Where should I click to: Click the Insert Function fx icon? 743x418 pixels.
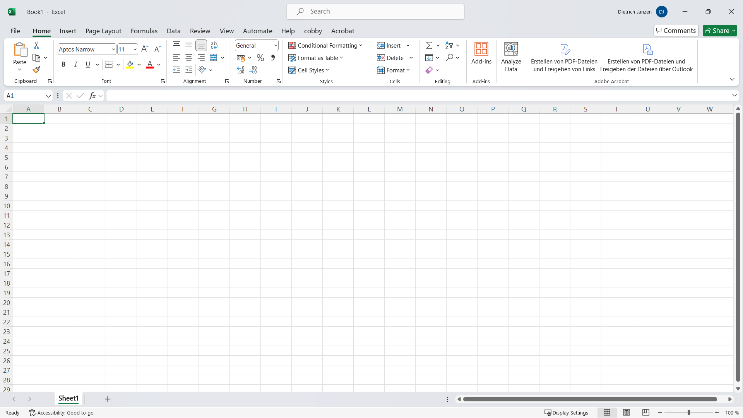coord(92,96)
